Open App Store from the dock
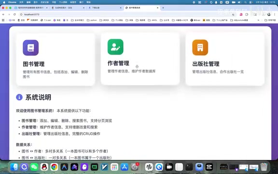This screenshot has height=174, width=278. pyautogui.click(x=125, y=167)
